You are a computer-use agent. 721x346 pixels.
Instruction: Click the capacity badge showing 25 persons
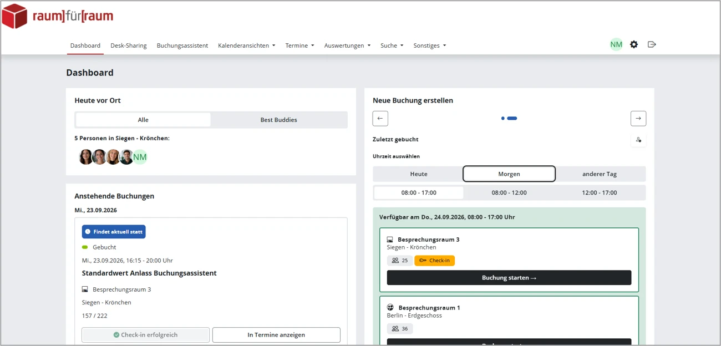[400, 261]
